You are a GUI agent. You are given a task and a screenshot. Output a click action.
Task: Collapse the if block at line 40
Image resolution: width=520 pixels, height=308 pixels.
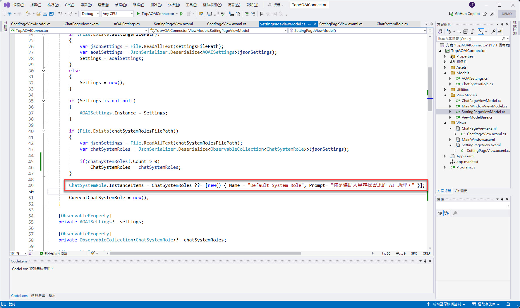click(44, 131)
